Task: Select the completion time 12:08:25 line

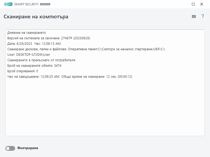Action: (70, 77)
